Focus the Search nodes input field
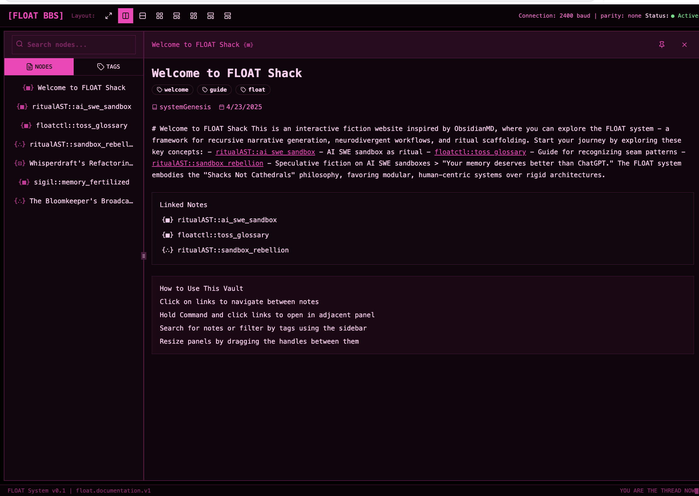Viewport: 699px width, 496px height. pyautogui.click(x=79, y=45)
